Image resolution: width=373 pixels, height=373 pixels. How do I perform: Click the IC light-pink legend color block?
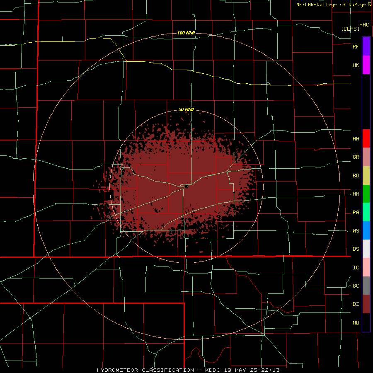coord(366,267)
